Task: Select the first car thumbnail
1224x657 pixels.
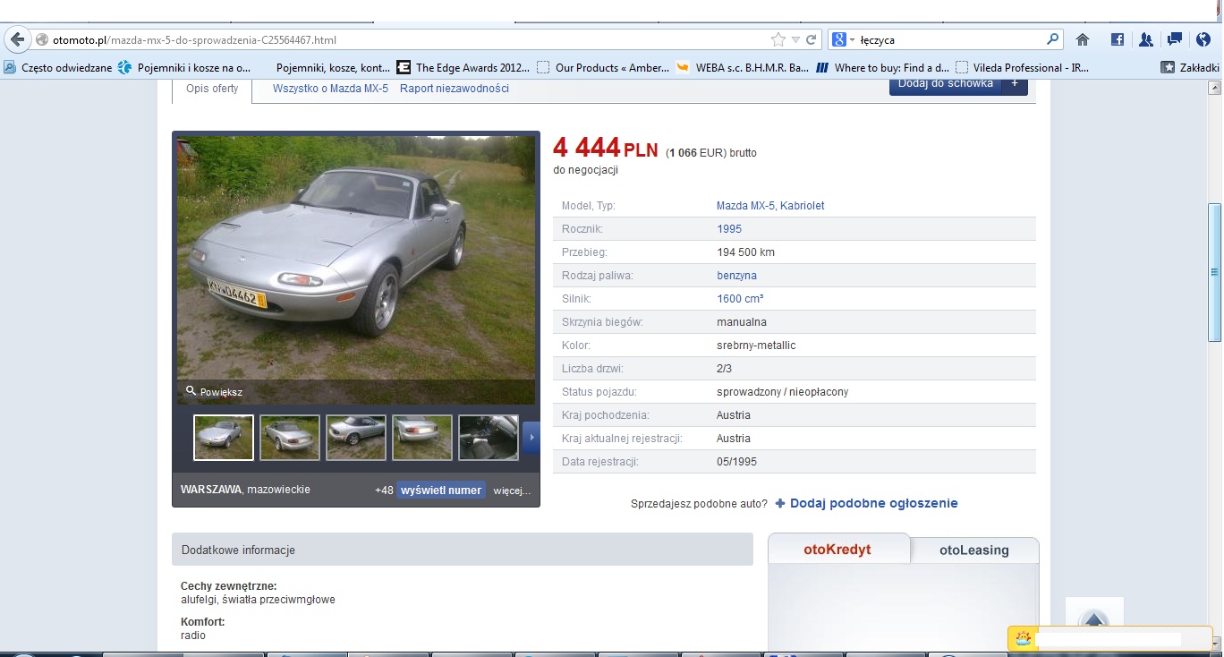Action: [224, 438]
